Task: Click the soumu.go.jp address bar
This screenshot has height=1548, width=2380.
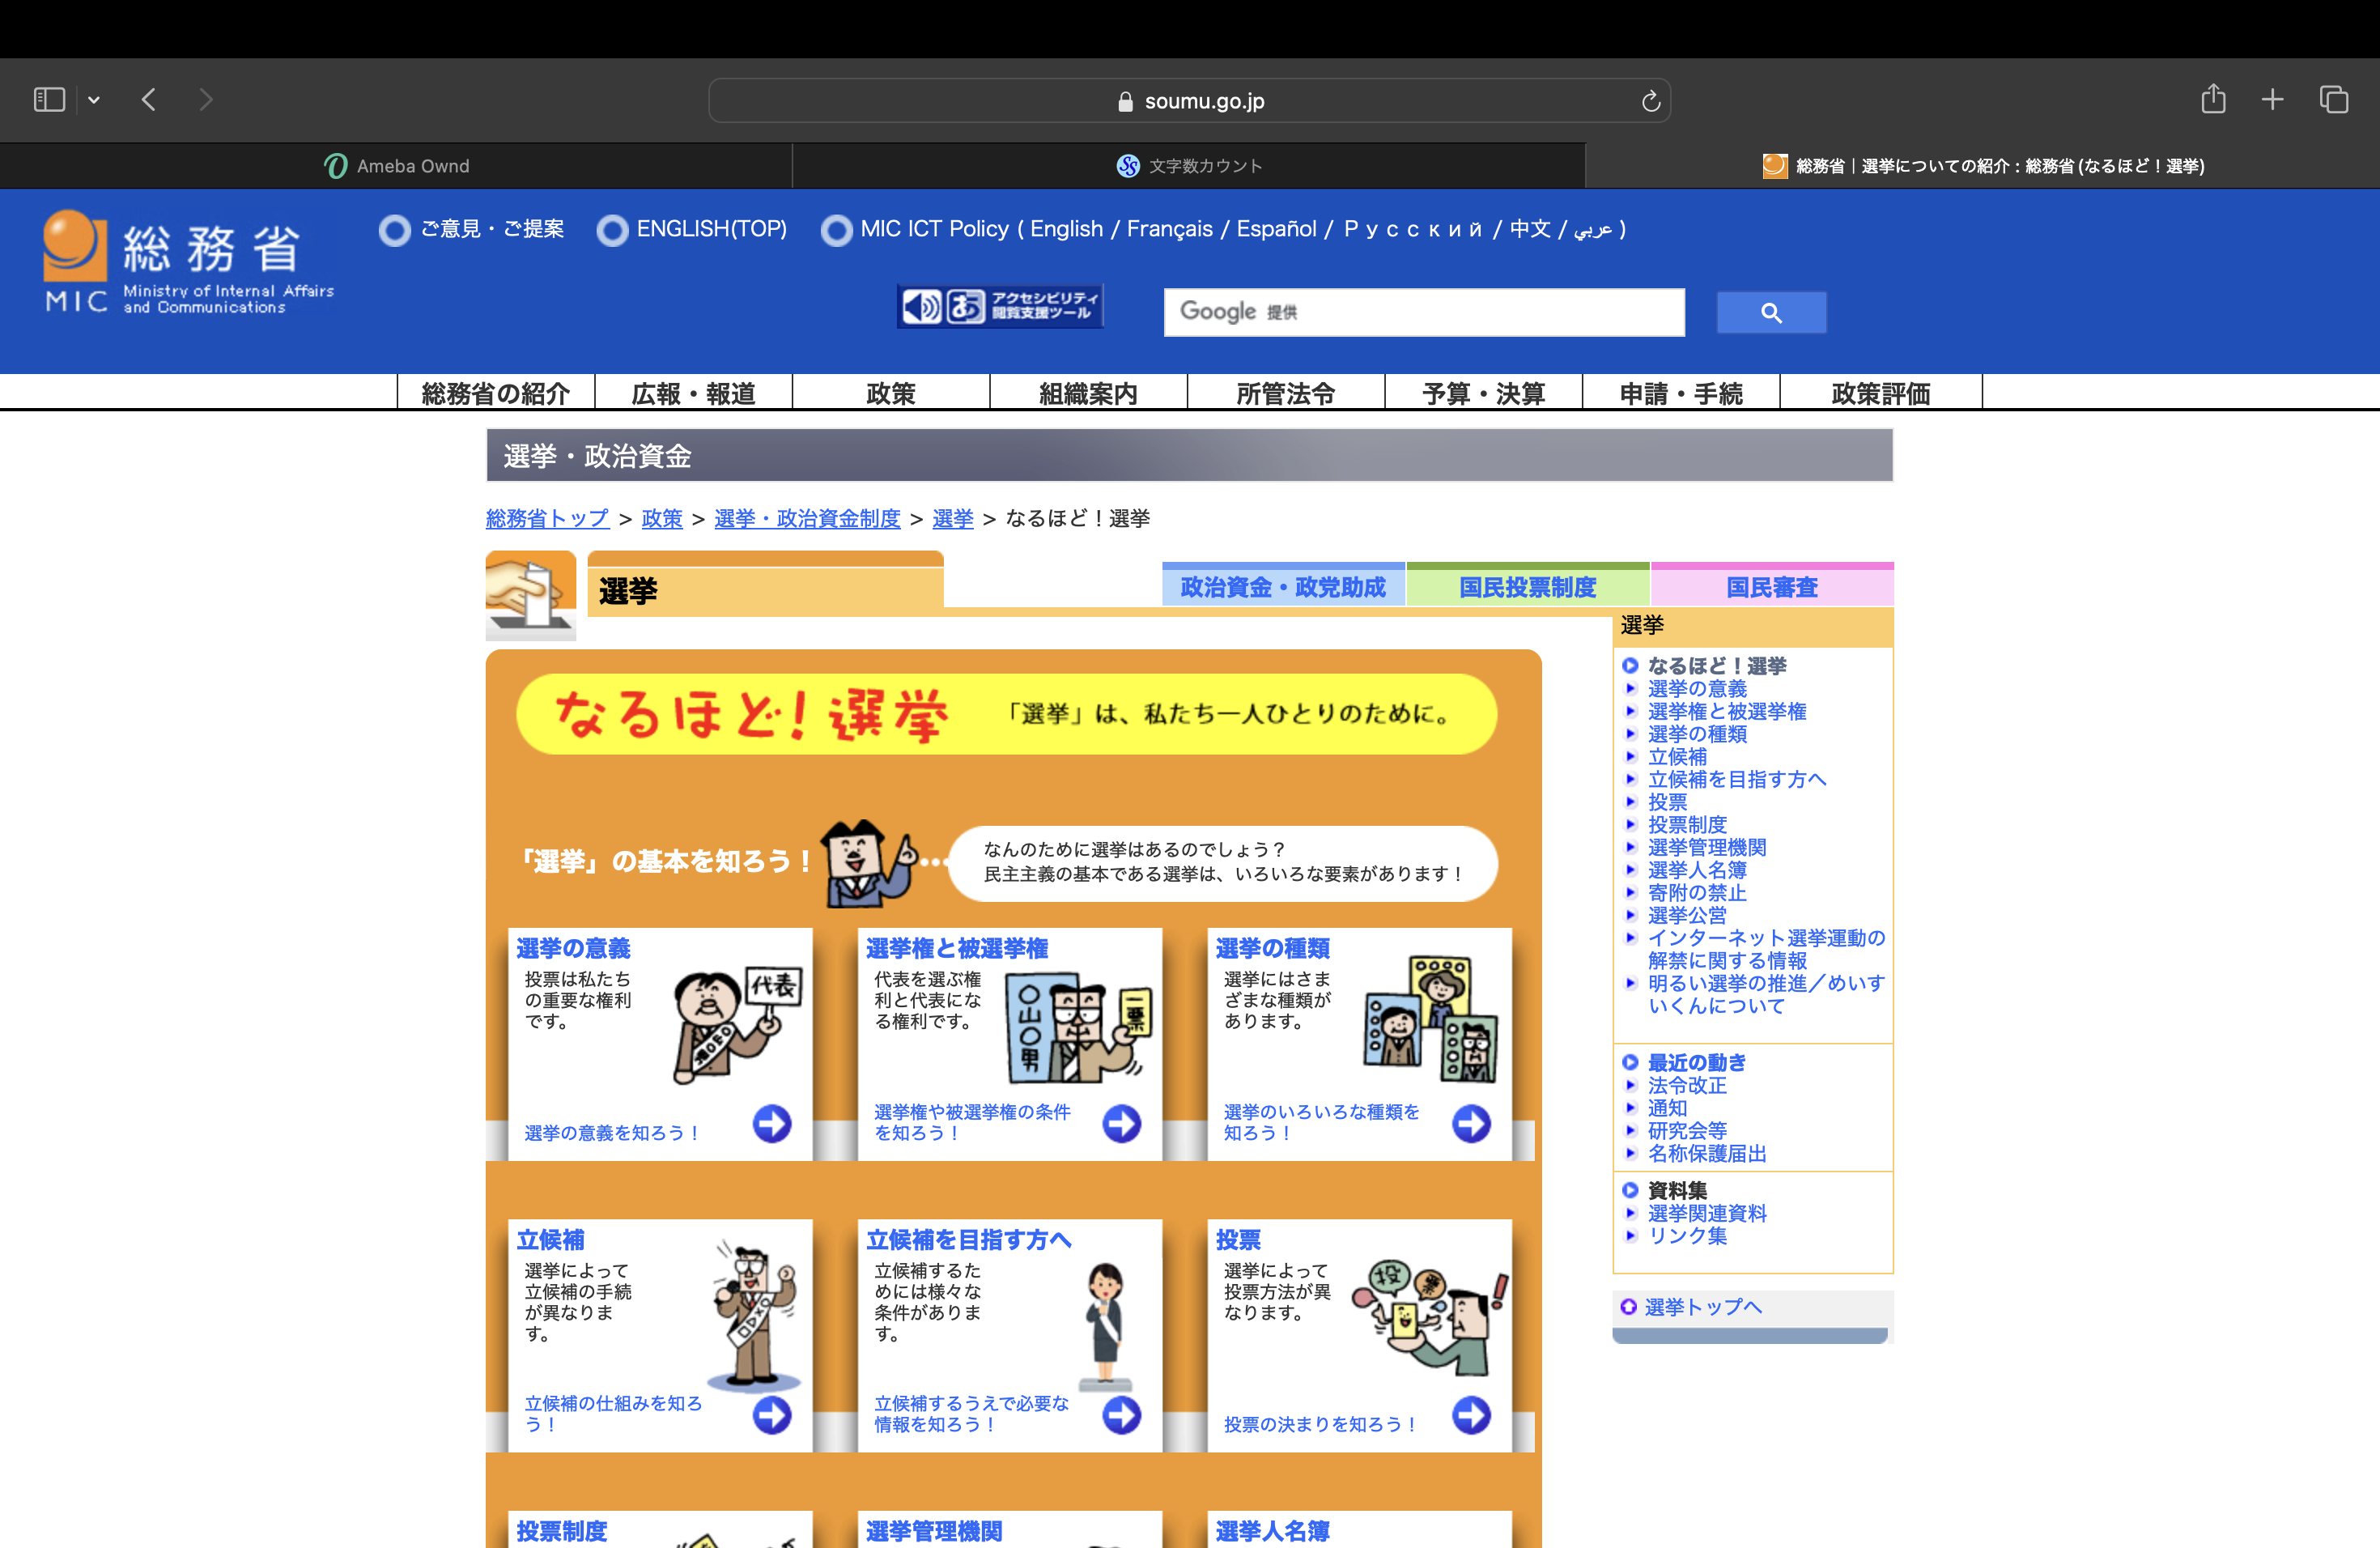Action: (1189, 101)
